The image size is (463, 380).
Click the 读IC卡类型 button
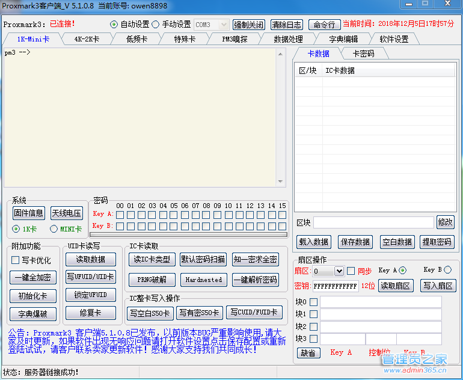pos(152,260)
